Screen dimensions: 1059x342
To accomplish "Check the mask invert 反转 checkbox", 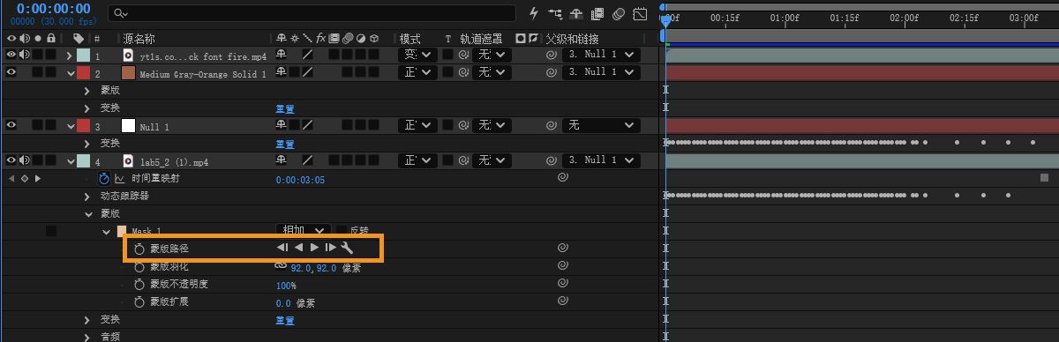I will tap(342, 230).
